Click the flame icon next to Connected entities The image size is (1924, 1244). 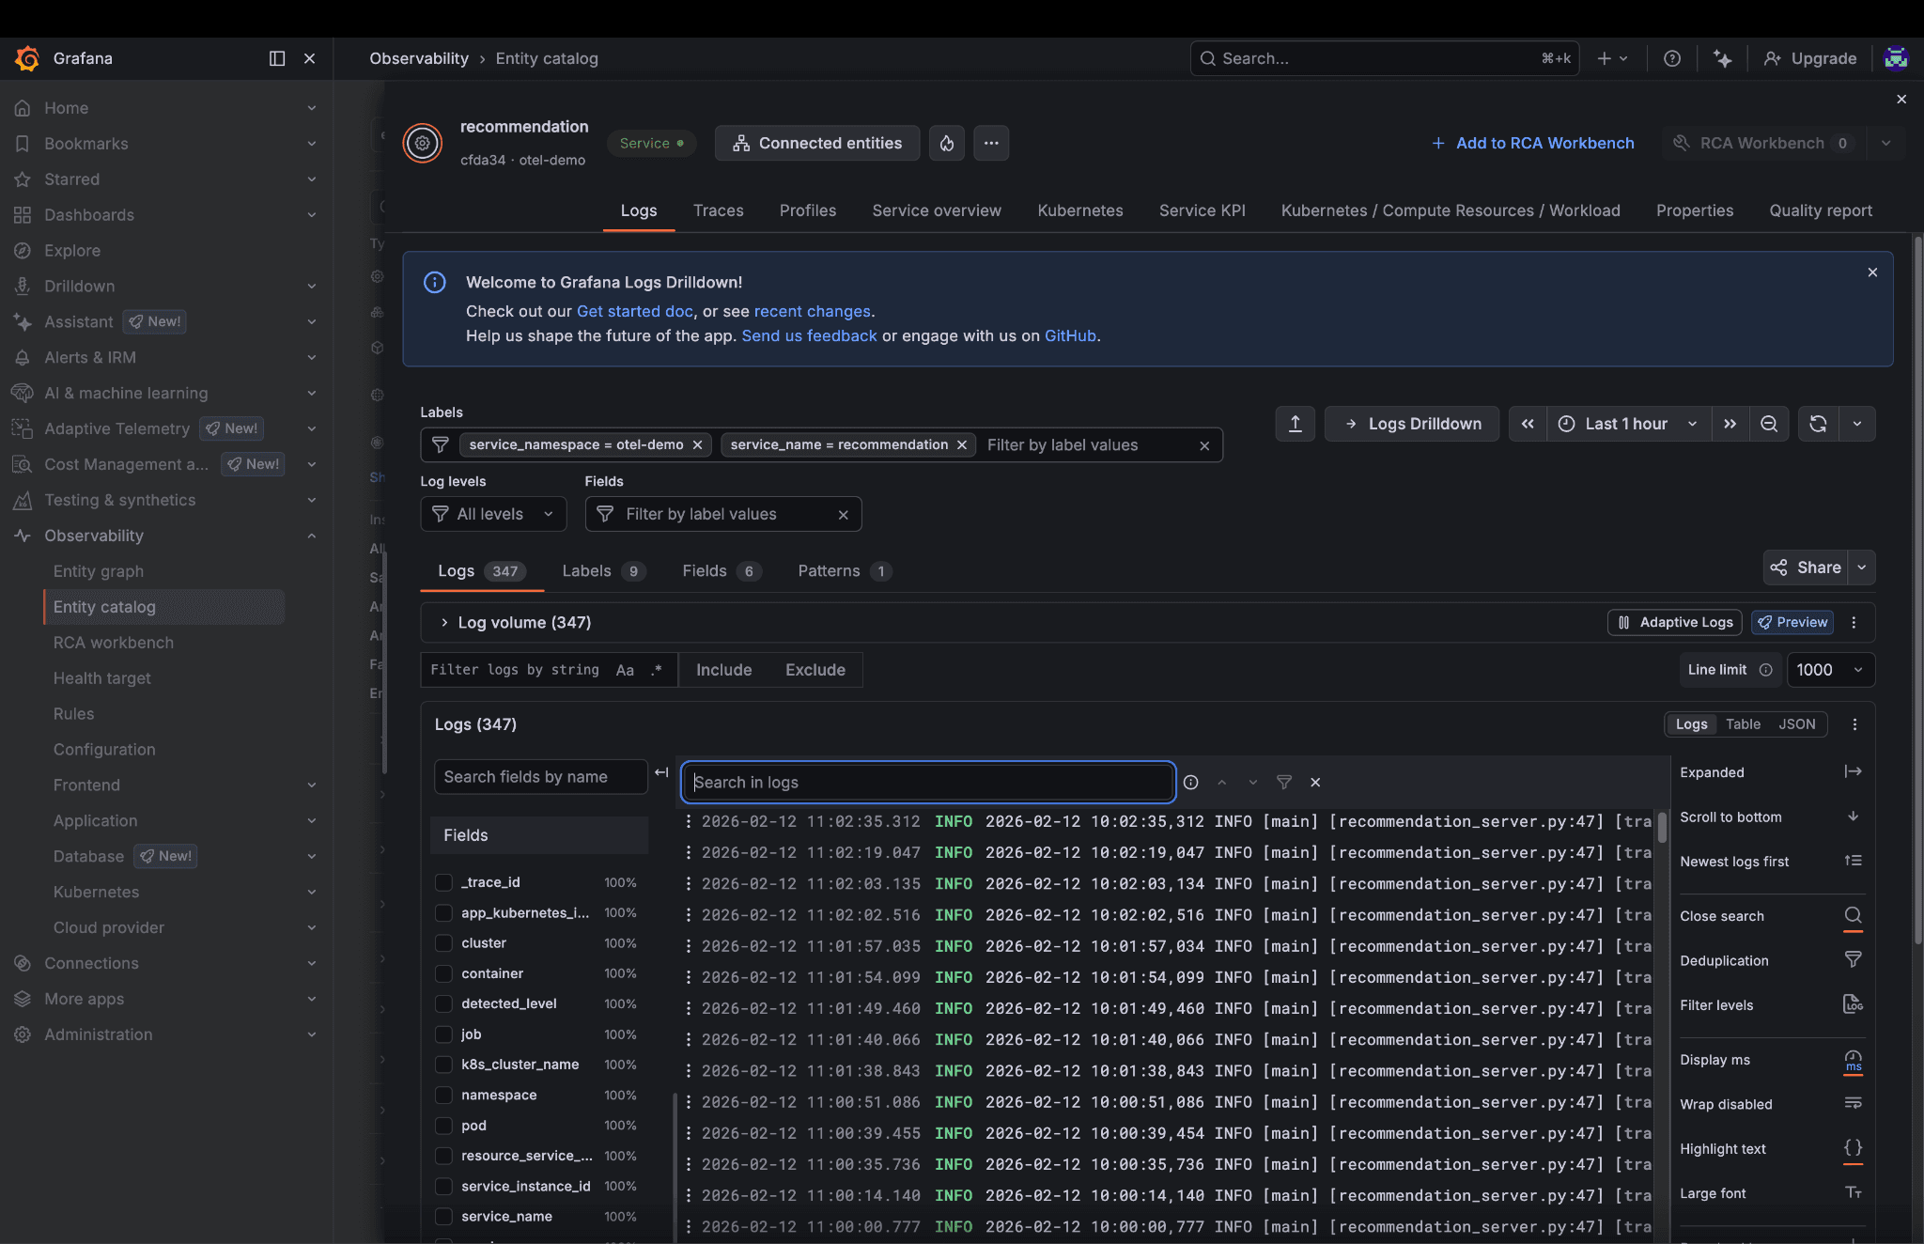(x=947, y=143)
